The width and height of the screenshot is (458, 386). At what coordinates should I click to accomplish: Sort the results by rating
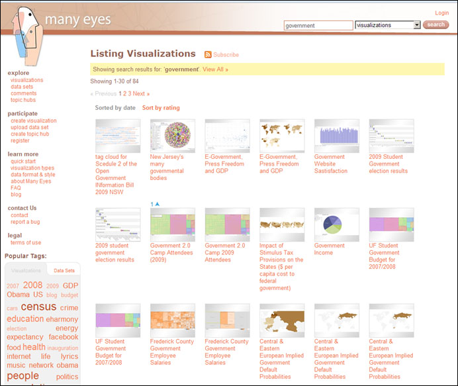(161, 108)
